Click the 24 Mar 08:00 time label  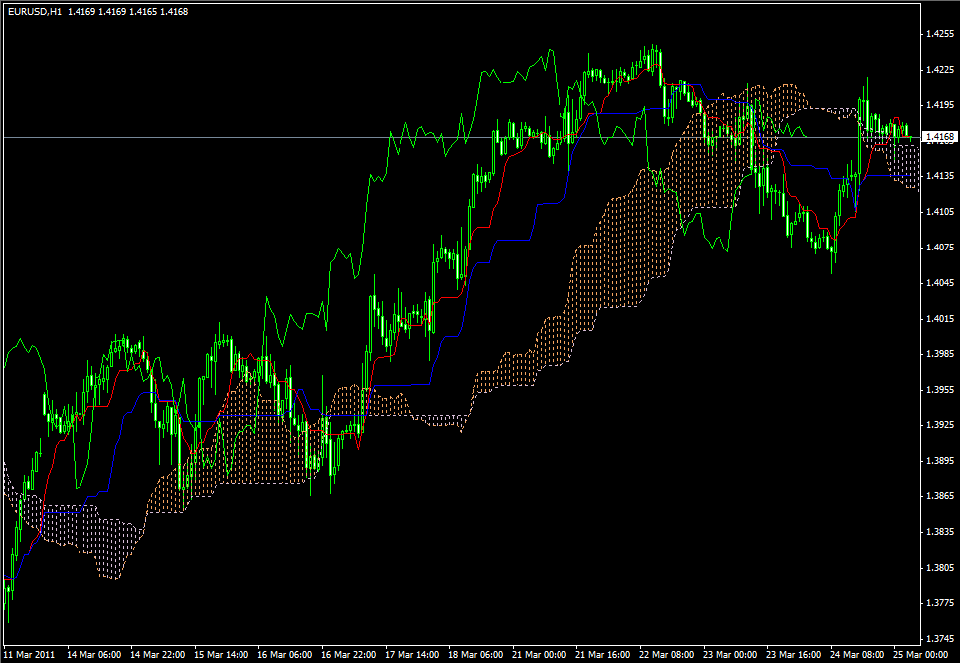[x=858, y=654]
